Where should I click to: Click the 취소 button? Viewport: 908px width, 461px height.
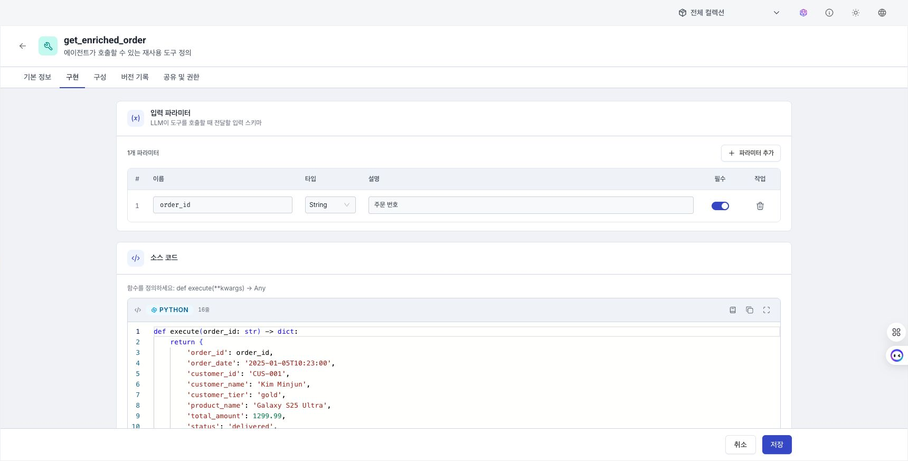[741, 445]
